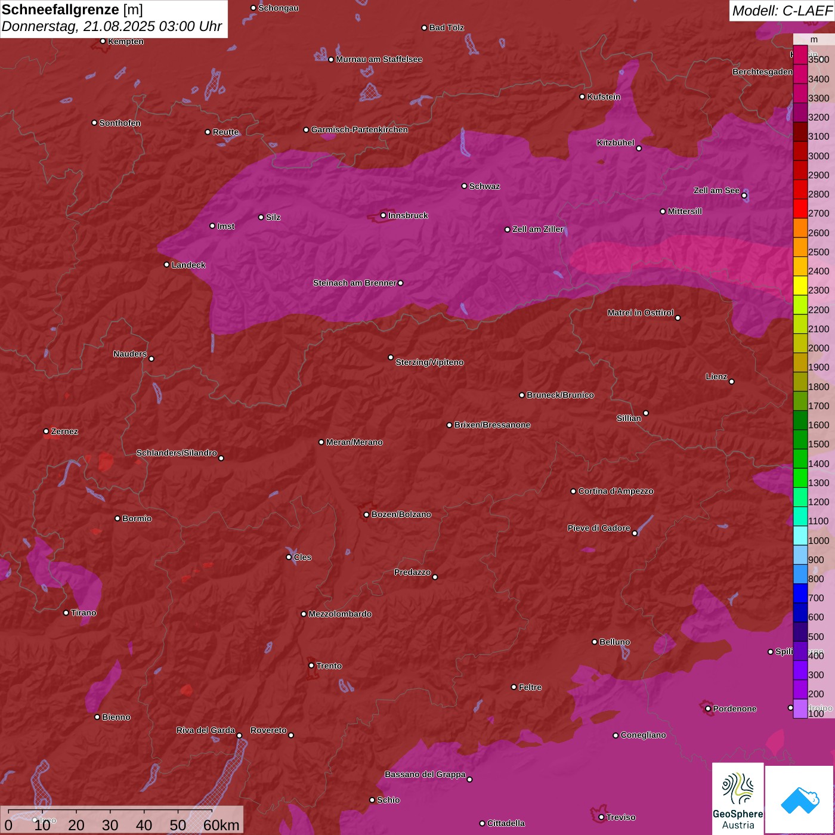Click the blue weather logo in the corner
Viewport: 835px width, 835px height.
[x=800, y=800]
